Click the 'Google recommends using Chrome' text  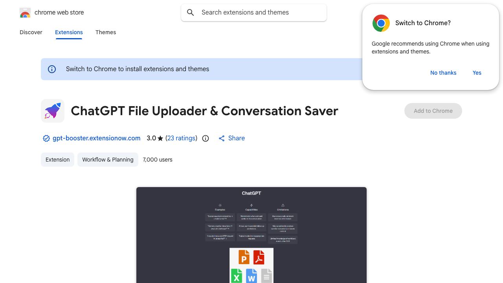[x=430, y=48]
